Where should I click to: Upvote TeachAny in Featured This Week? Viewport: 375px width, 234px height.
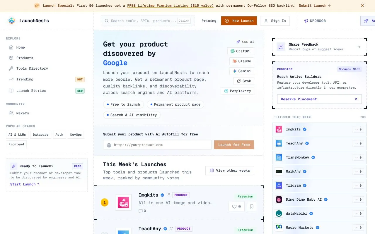(358, 143)
